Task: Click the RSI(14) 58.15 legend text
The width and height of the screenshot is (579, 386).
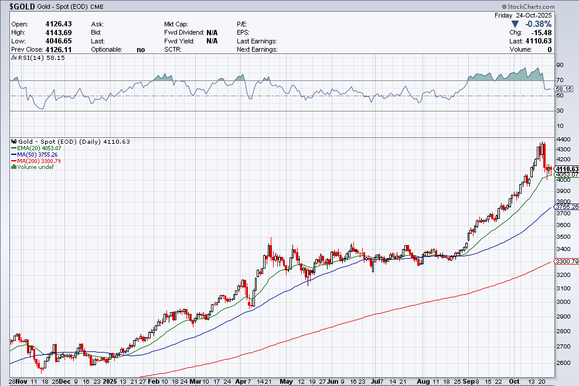Action: pyautogui.click(x=42, y=57)
